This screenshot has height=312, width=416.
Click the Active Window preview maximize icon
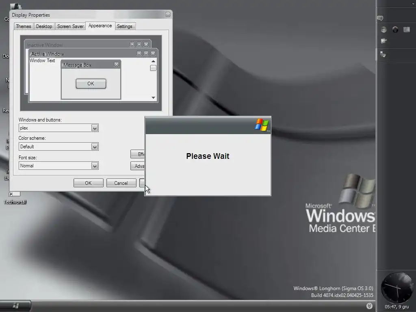(x=146, y=54)
